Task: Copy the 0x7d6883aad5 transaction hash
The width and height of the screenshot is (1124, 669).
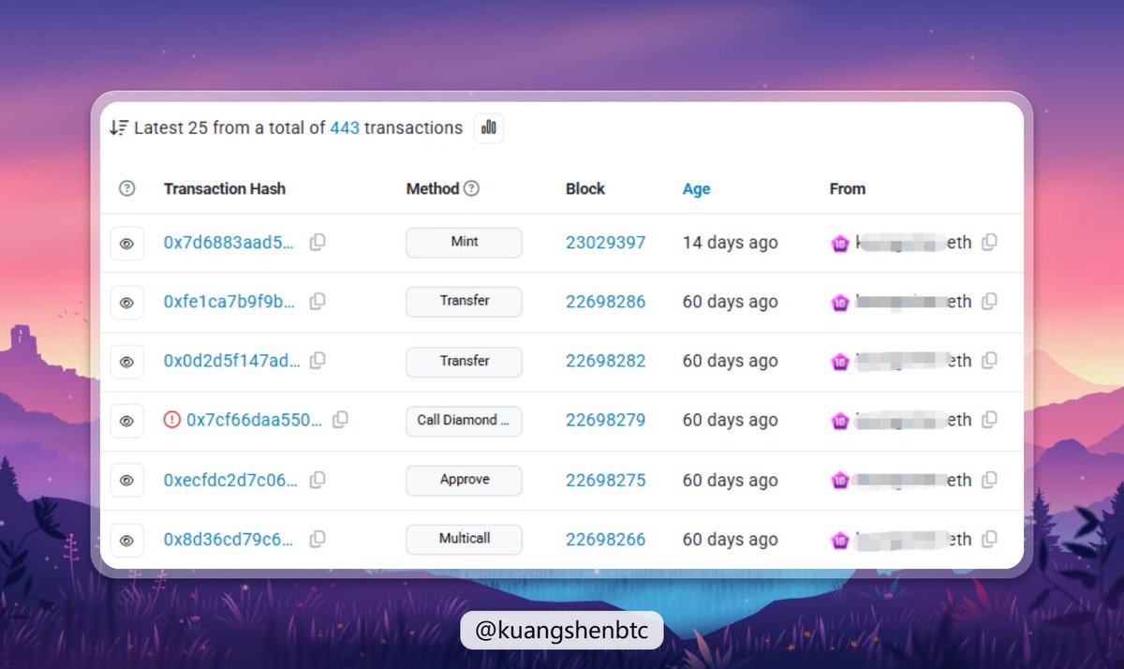Action: point(318,243)
